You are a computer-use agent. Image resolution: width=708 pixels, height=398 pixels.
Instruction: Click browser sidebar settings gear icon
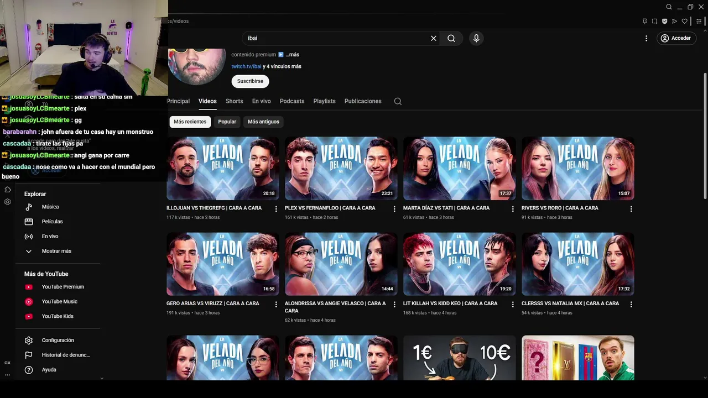tap(8, 202)
